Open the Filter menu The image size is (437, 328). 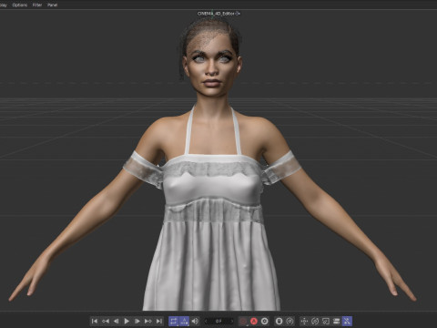point(37,5)
